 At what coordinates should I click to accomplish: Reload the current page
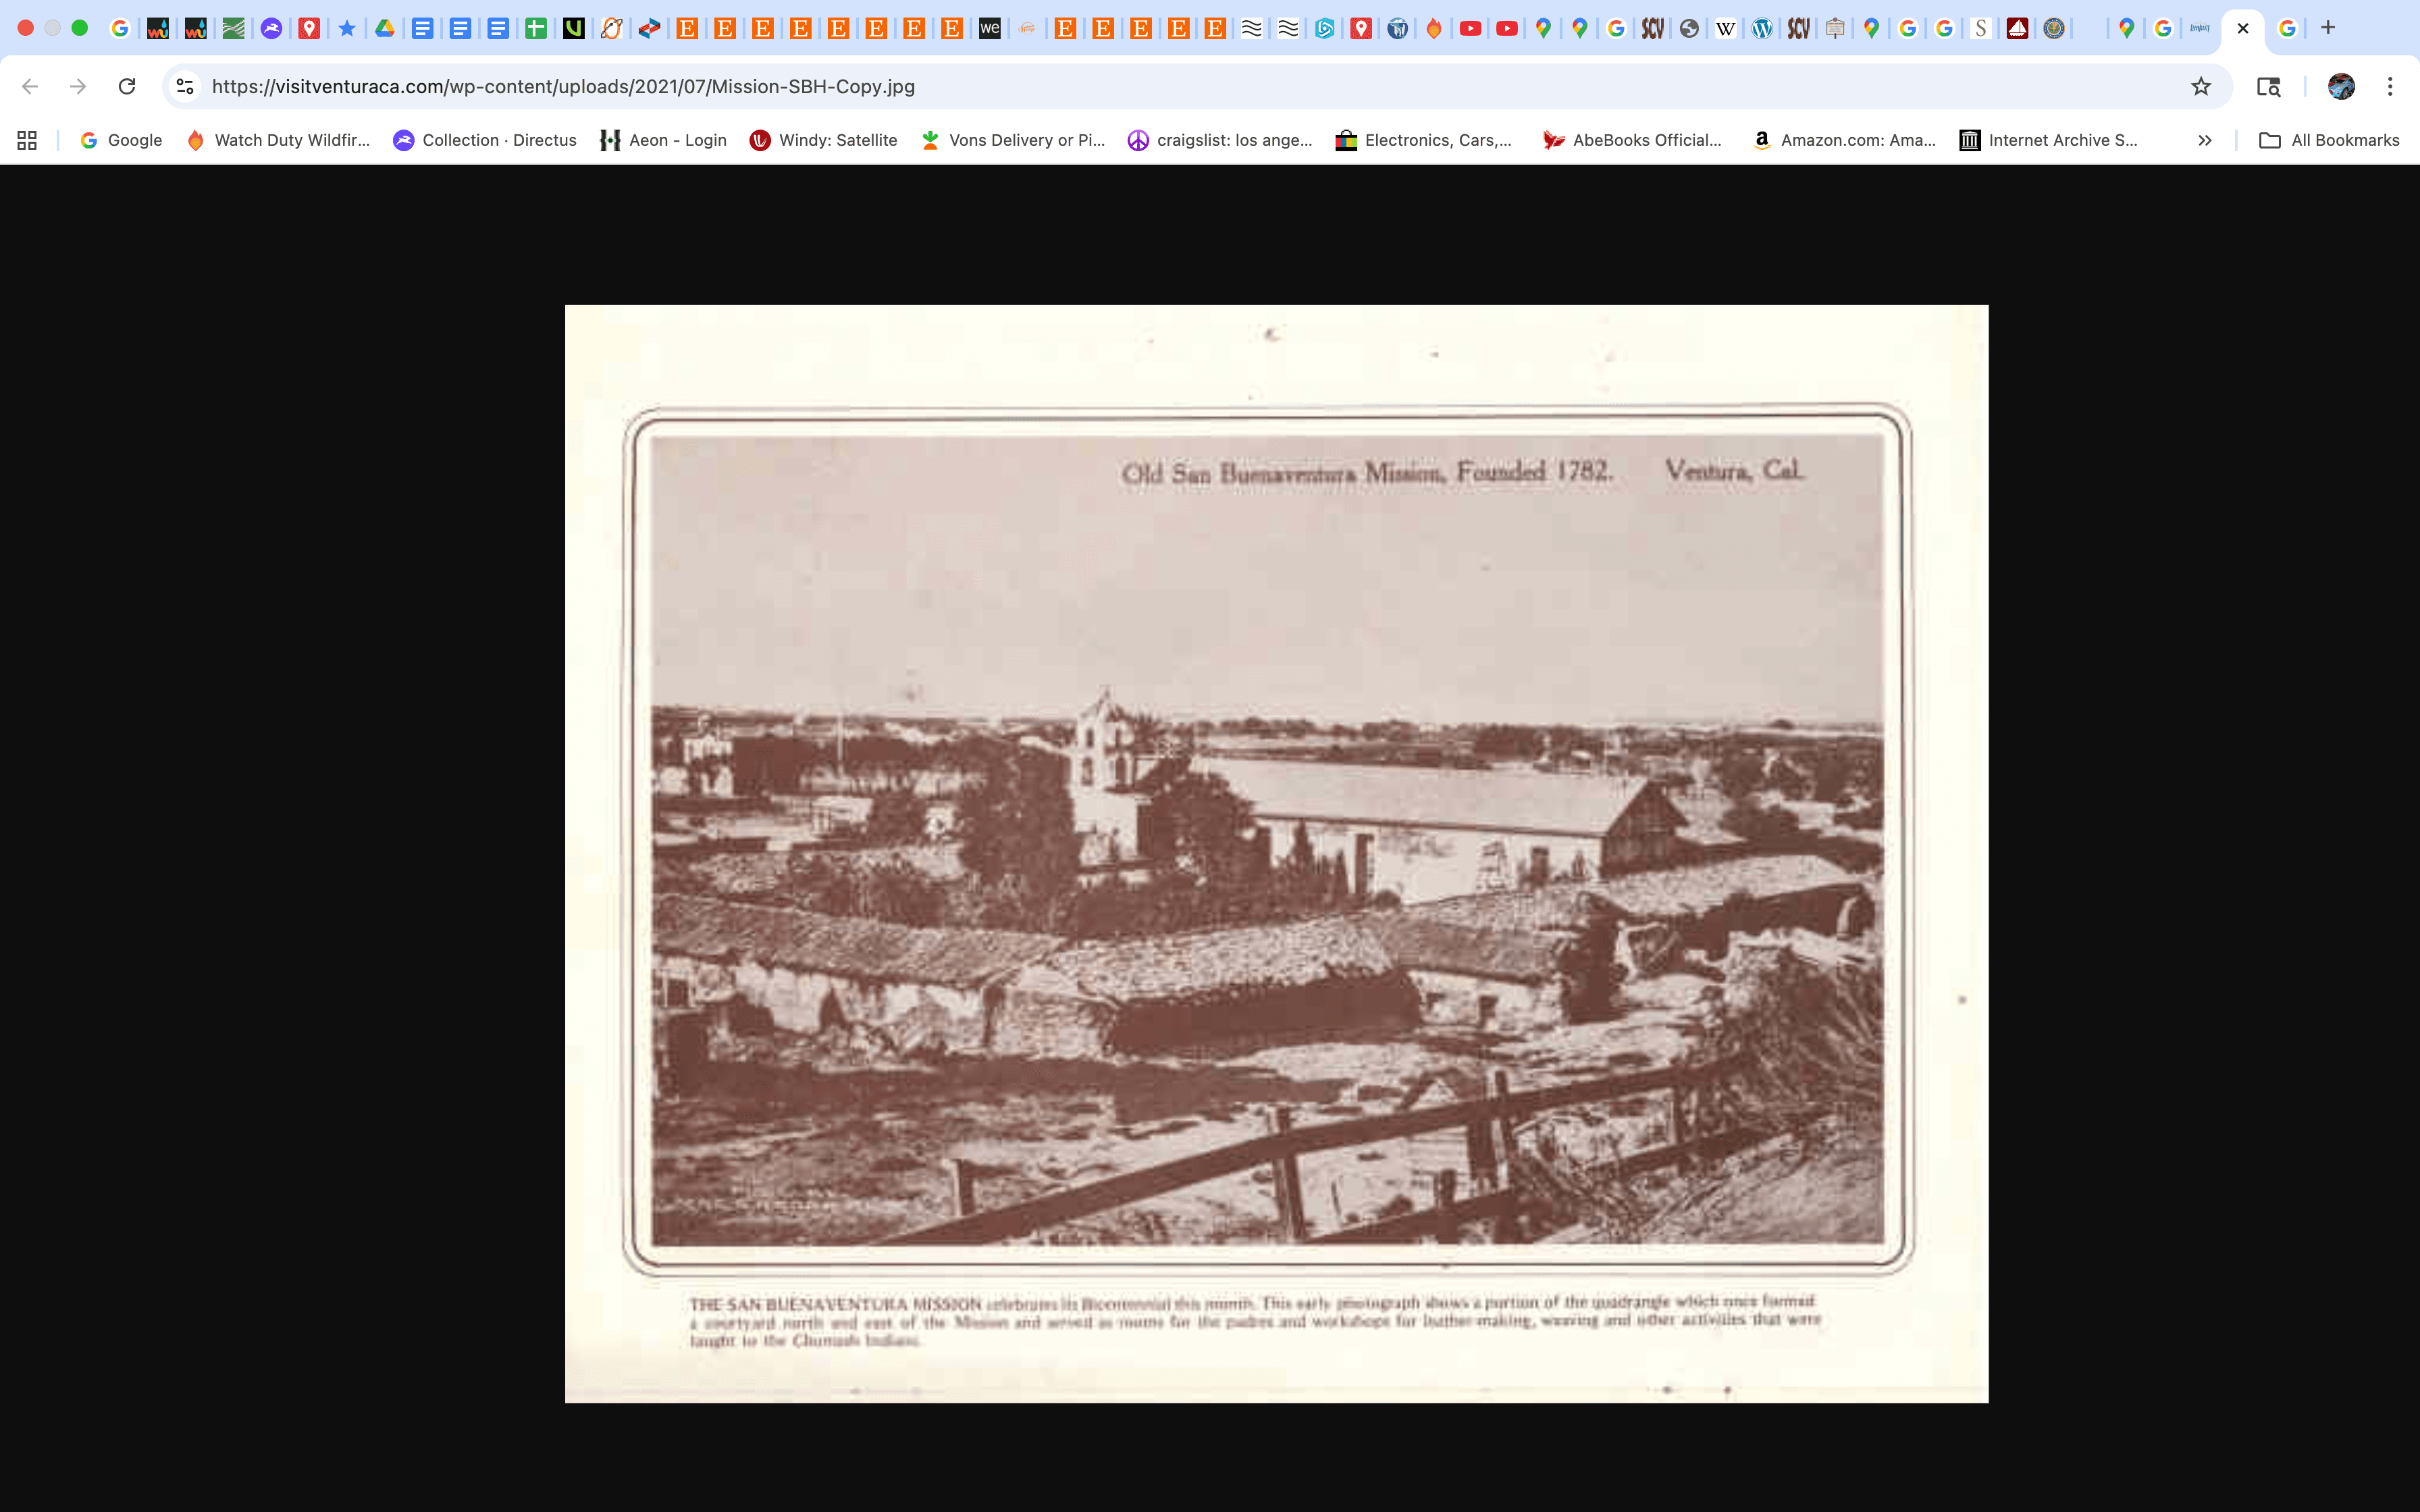tap(127, 87)
